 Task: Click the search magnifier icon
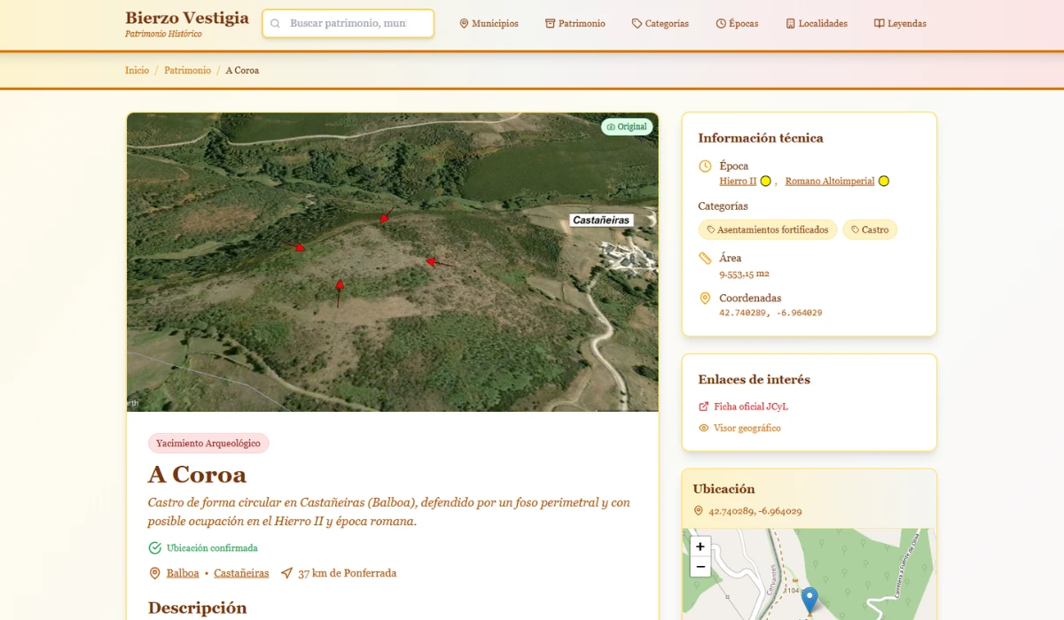(x=276, y=24)
